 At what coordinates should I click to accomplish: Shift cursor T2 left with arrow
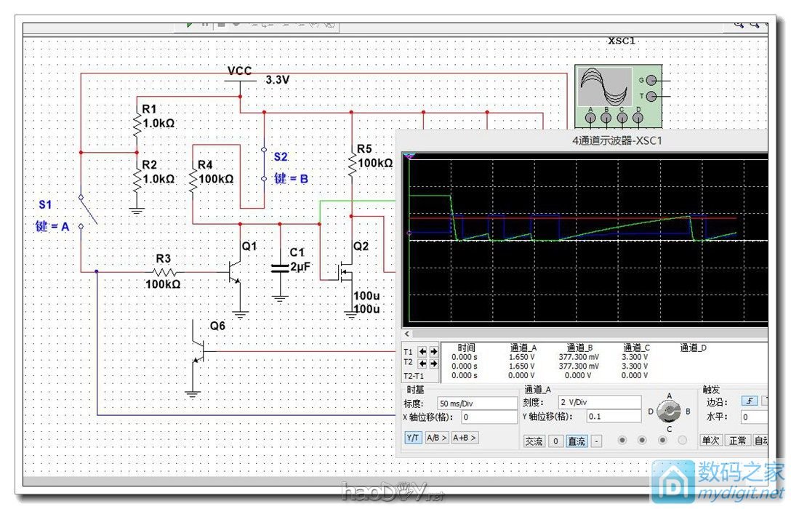point(423,362)
